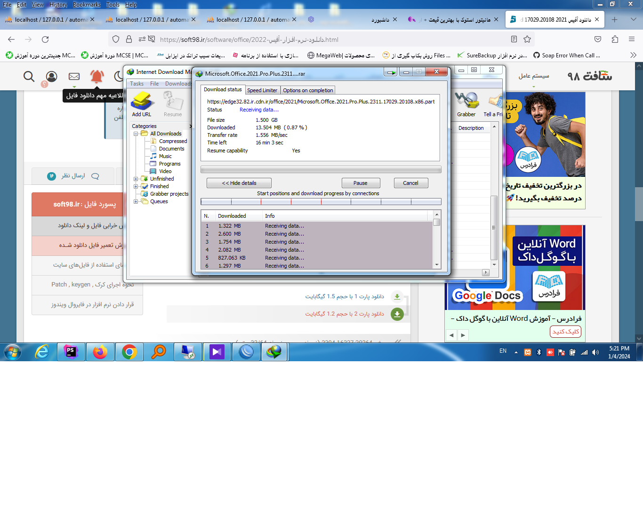The height and width of the screenshot is (508, 643).
Task: Click the red کلیک کنید ad button
Action: 566,332
